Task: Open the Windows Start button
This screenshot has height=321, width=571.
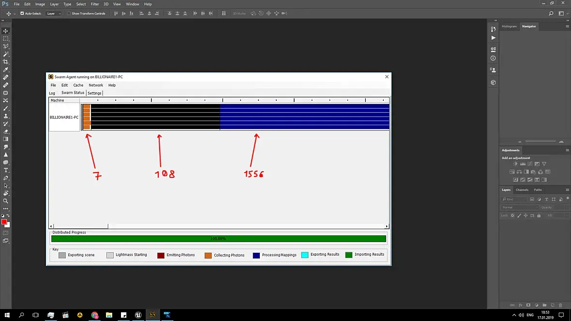Action: tap(7, 315)
